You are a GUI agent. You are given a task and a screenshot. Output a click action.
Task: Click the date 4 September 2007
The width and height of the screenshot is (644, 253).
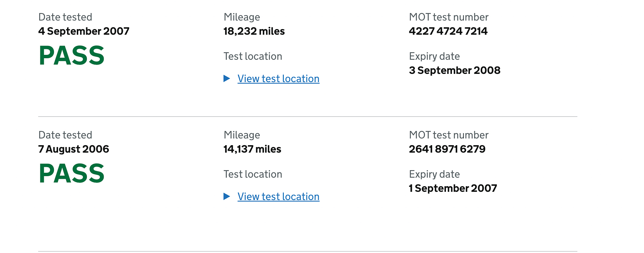84,31
